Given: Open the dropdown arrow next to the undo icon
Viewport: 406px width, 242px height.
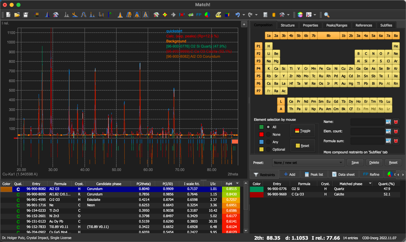Looking at the screenshot, I should (x=244, y=15).
